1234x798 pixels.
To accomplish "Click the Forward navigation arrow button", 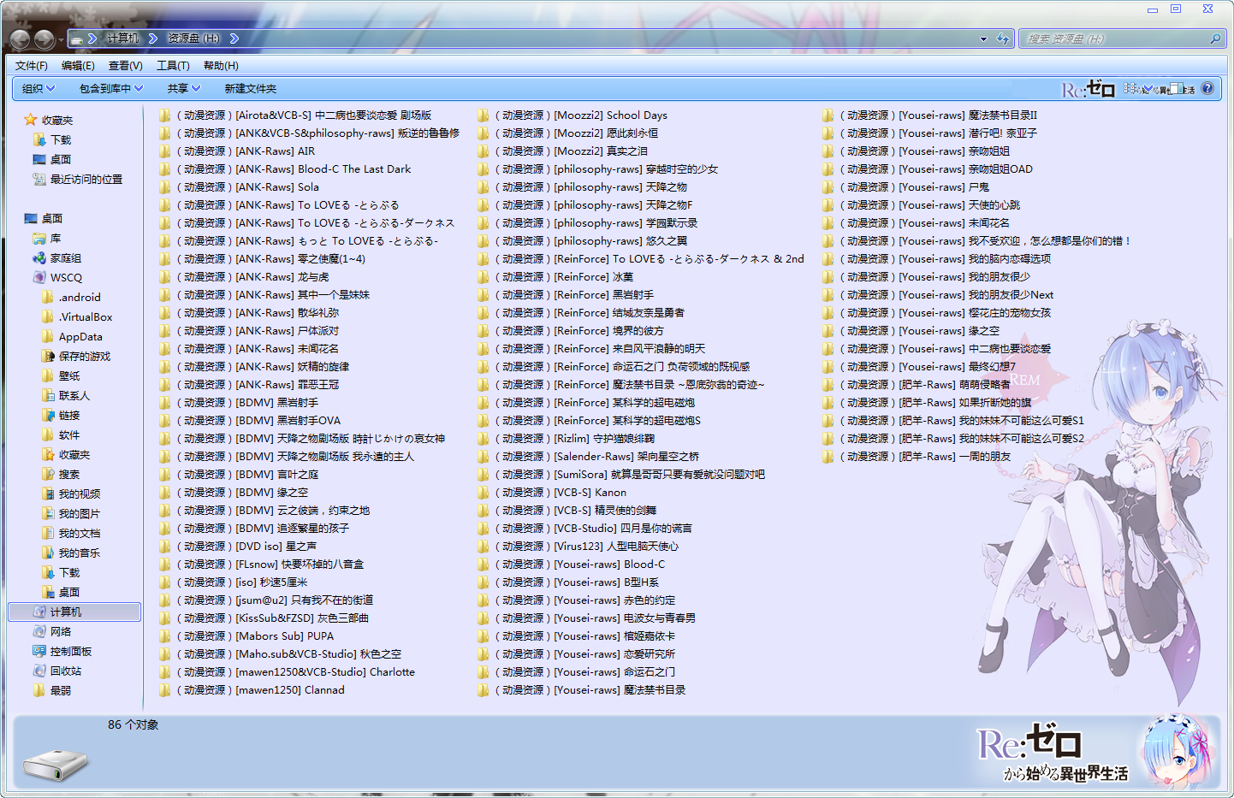I will click(44, 39).
